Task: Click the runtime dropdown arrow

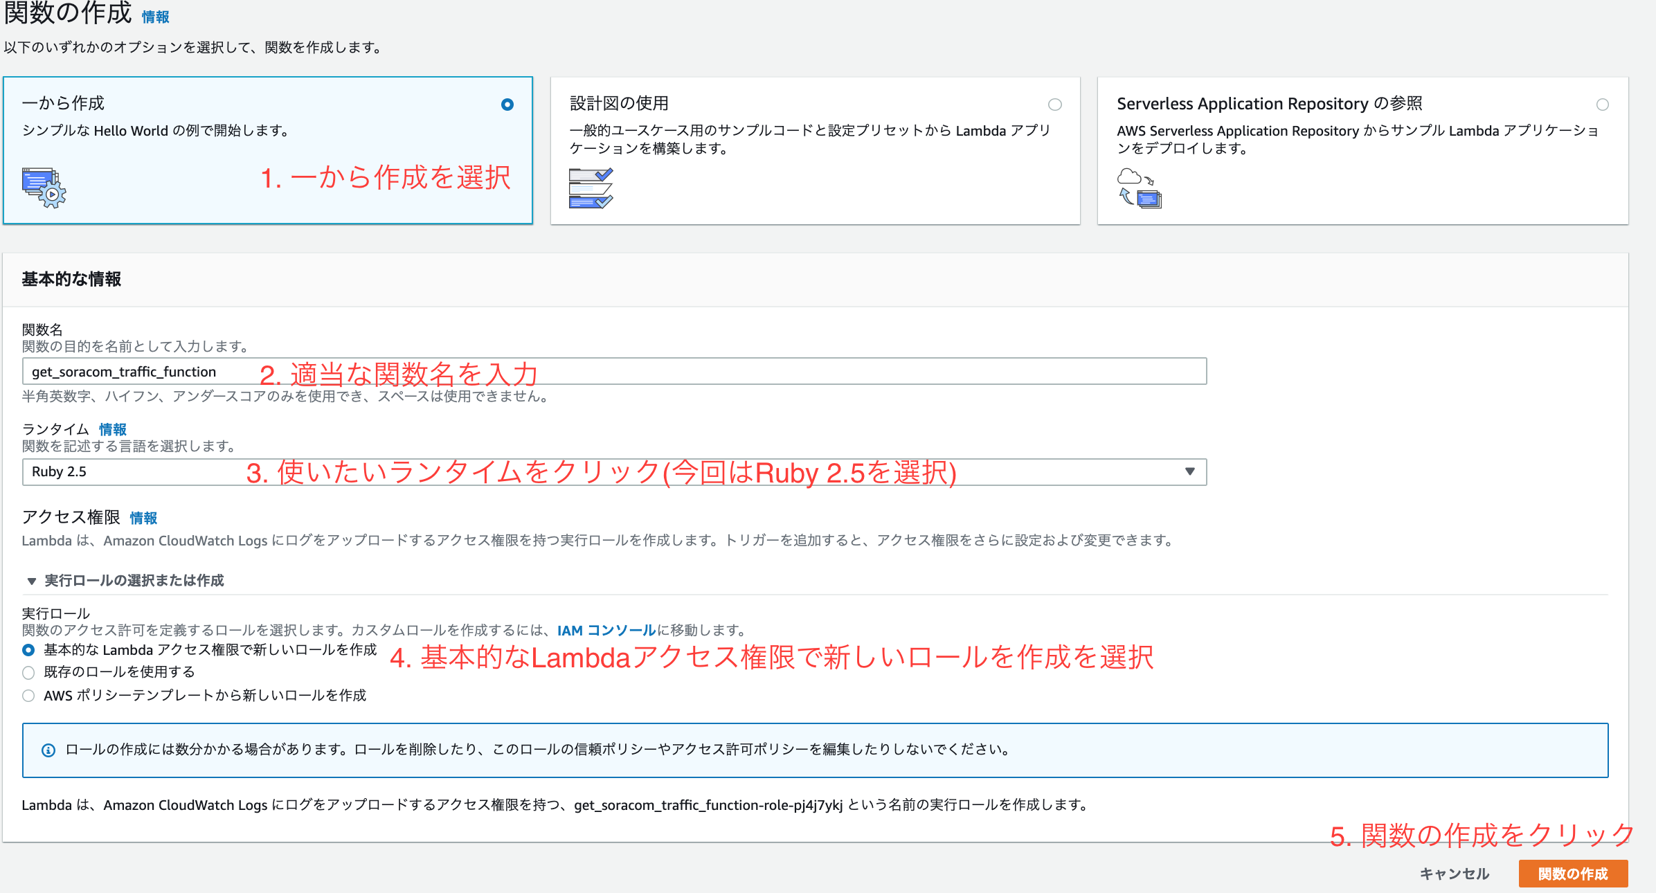Action: click(1190, 471)
